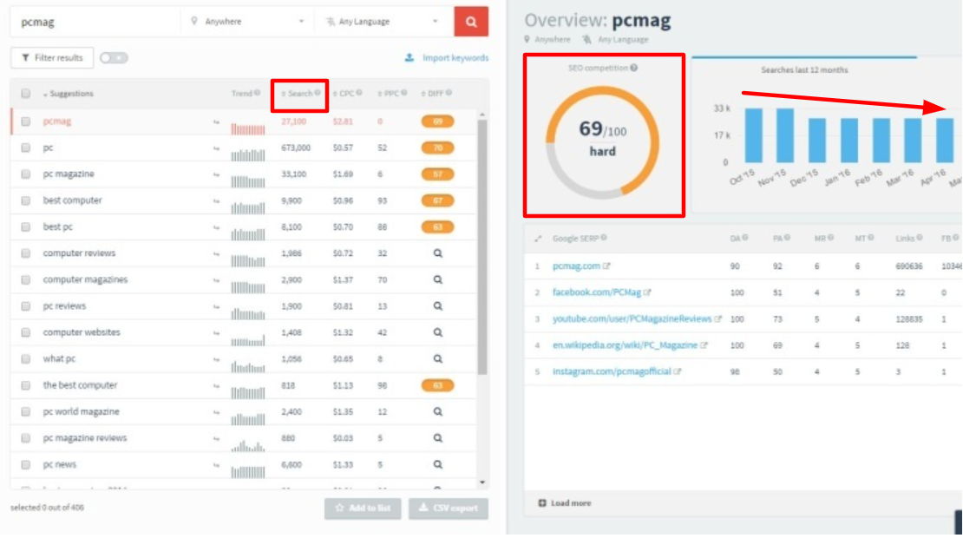Click the orange 70 difficulty badge for pc
Screen dimensions: 963x538
click(x=438, y=148)
